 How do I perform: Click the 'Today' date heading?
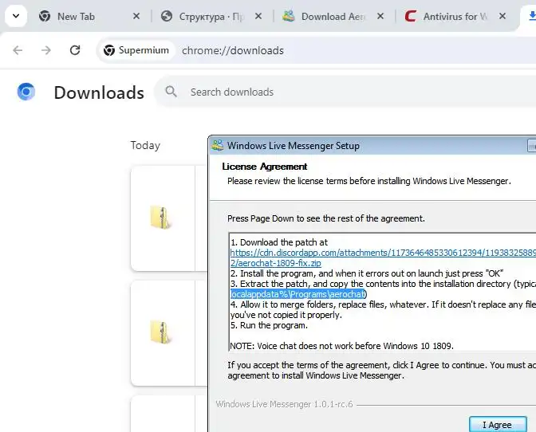tap(145, 146)
